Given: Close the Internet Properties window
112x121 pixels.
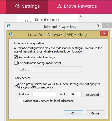Looking at the screenshot, I should click(x=108, y=25).
